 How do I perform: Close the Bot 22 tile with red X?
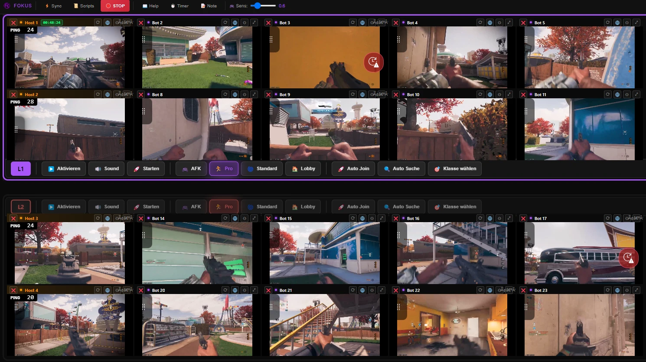[x=396, y=290]
